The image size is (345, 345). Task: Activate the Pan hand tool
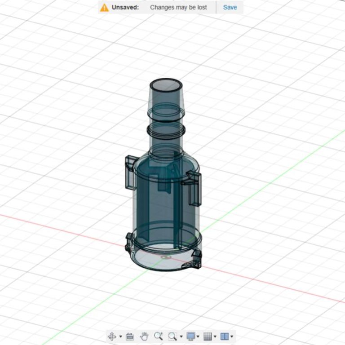click(144, 336)
